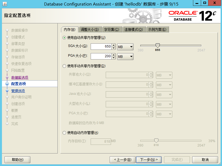This screenshot has height=166, width=222.
Task: Open shared pool size unit dropdown
Action: [164, 75]
